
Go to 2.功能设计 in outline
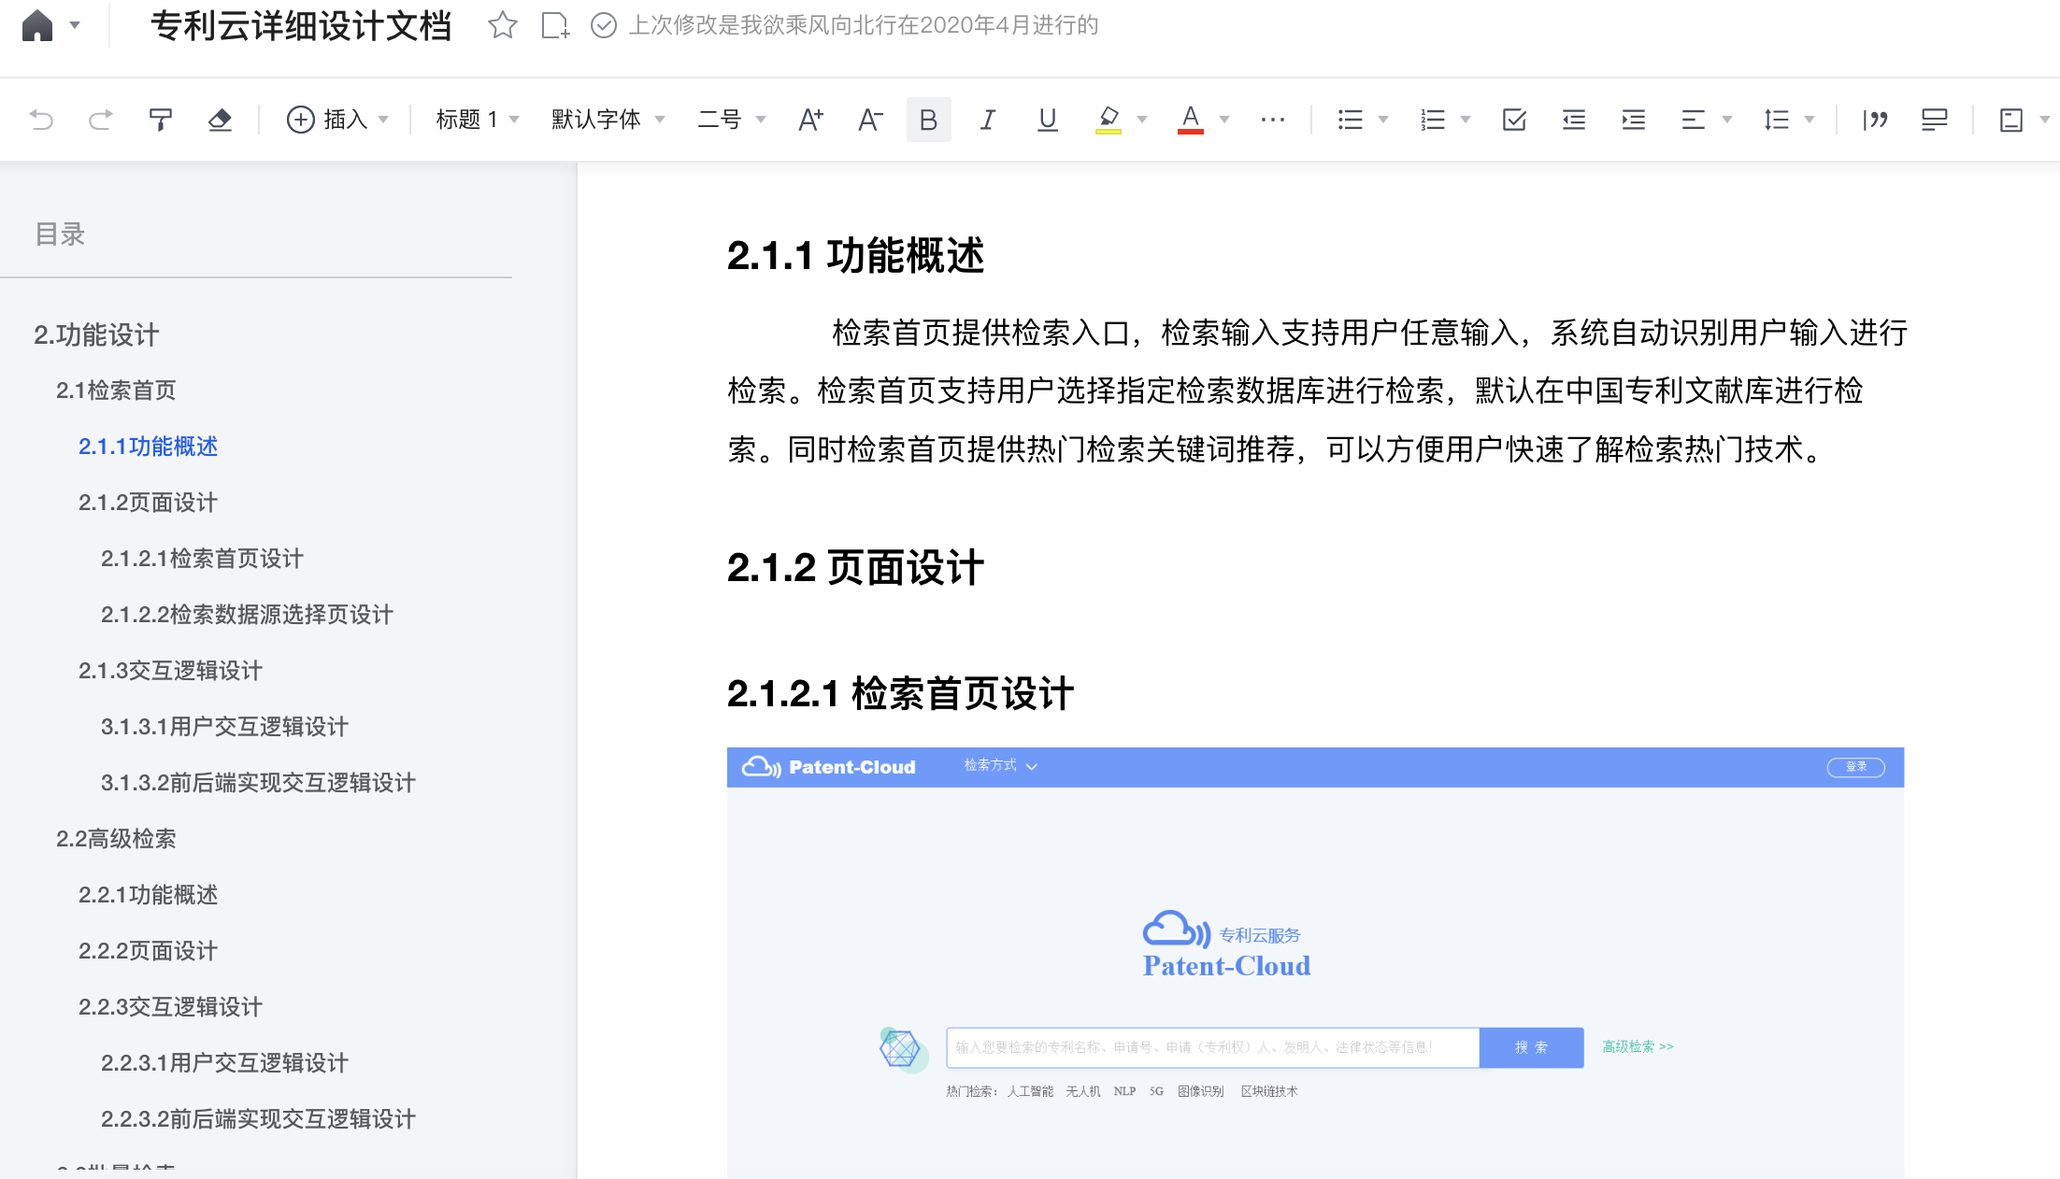click(x=96, y=334)
